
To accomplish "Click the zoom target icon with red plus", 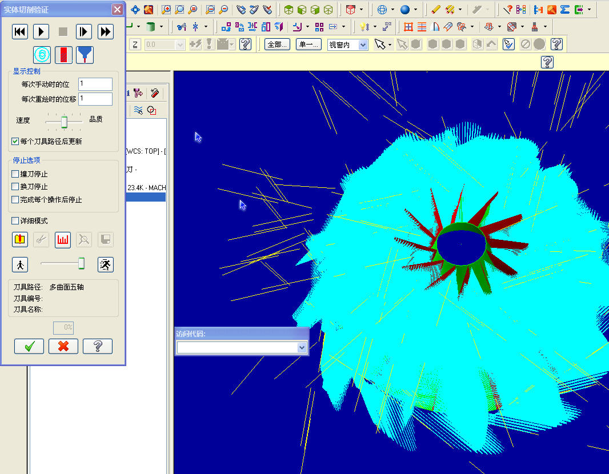I will click(x=166, y=9).
